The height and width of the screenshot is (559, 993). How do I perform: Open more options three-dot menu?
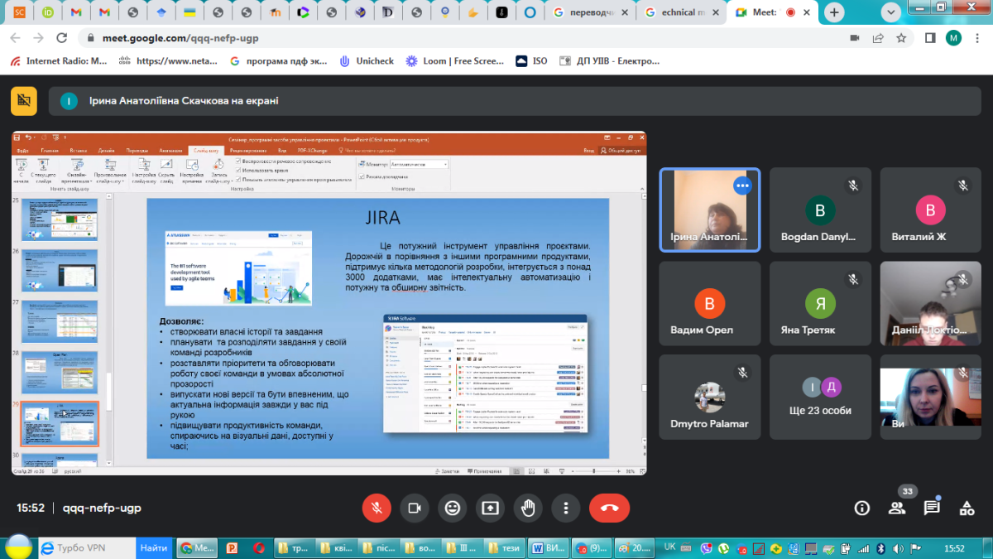(566, 508)
